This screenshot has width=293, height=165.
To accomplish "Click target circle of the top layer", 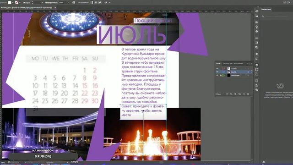I will (248, 68).
